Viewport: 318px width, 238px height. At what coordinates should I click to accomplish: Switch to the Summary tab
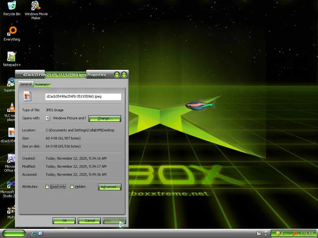click(x=42, y=85)
